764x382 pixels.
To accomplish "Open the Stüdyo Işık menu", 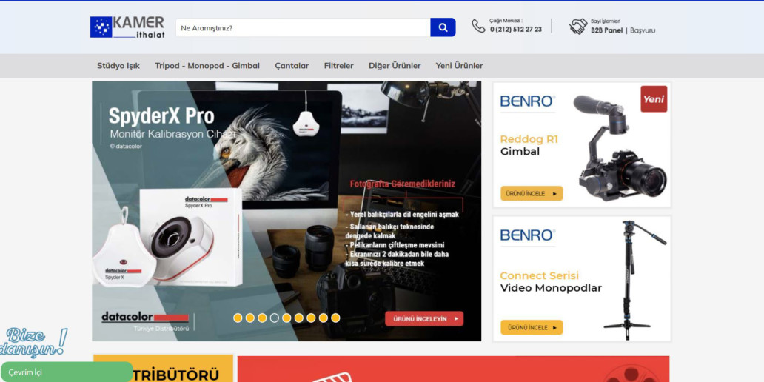I will (118, 66).
